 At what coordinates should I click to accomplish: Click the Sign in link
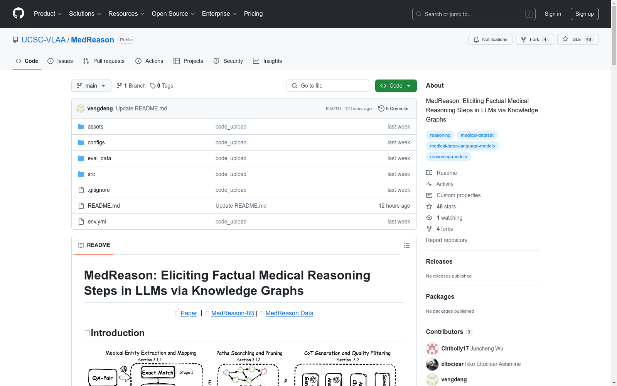coord(553,14)
